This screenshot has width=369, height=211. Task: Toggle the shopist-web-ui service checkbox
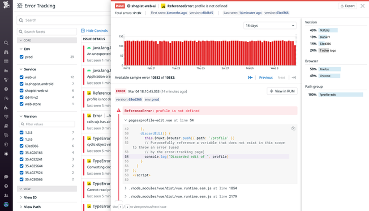tap(22, 91)
